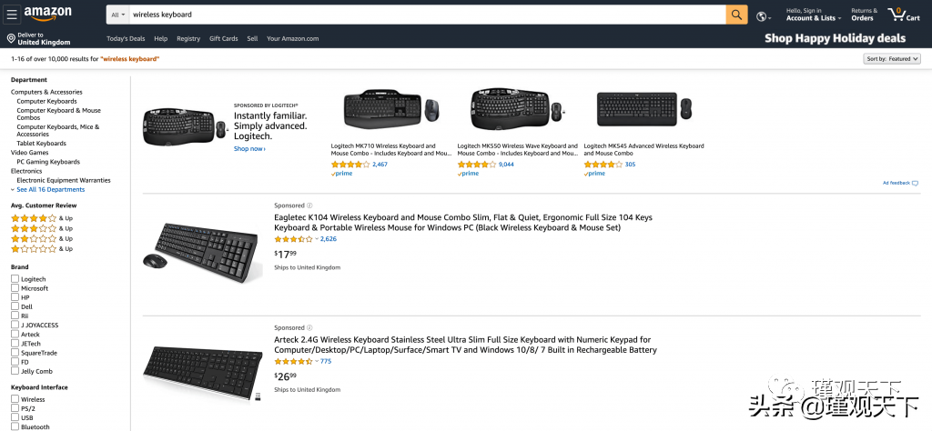This screenshot has height=431, width=932.
Task: Filter by 4 stars & up rating
Action: click(34, 218)
